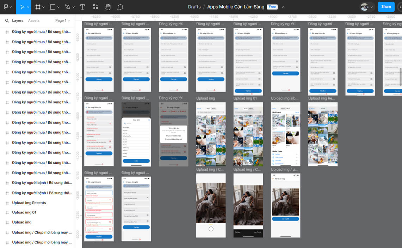Select the Add comment tool
Screen dimensions: 402x248
pos(120,7)
